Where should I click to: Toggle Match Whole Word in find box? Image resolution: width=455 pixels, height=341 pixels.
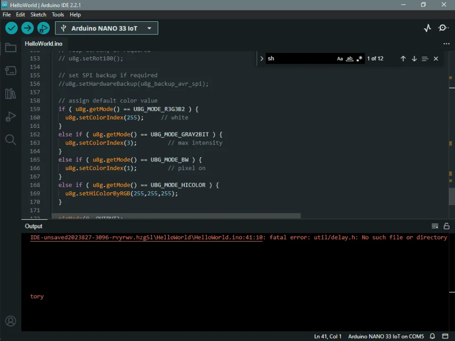click(350, 59)
